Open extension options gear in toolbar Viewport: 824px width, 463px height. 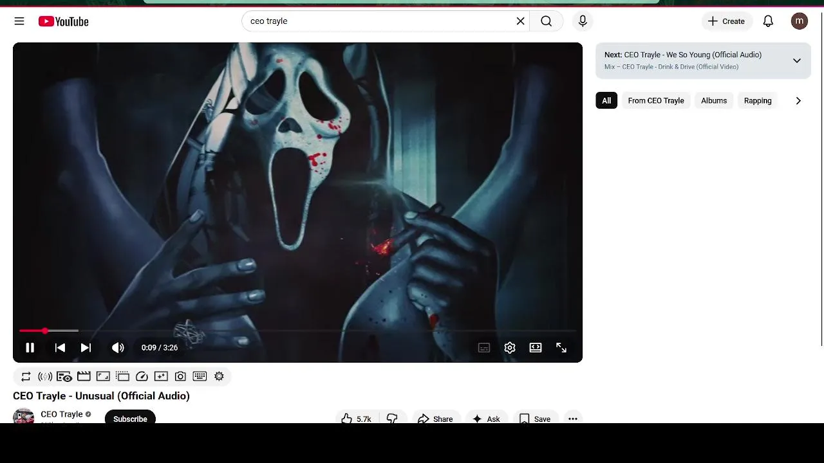[219, 376]
